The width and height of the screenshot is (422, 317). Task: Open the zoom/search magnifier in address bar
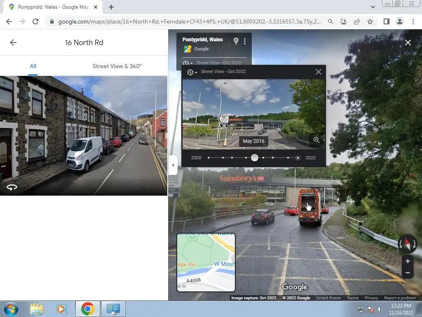point(330,21)
